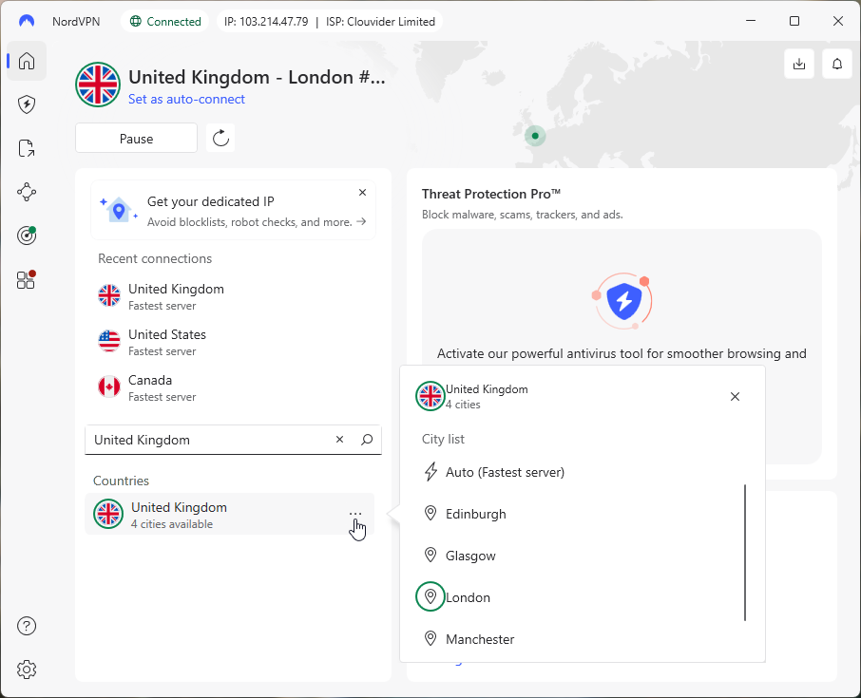Click the NordVPN logo in title bar
The height and width of the screenshot is (698, 861).
click(27, 22)
